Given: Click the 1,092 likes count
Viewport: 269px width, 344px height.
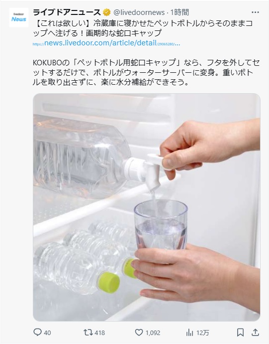Looking at the screenshot, I should click(153, 333).
